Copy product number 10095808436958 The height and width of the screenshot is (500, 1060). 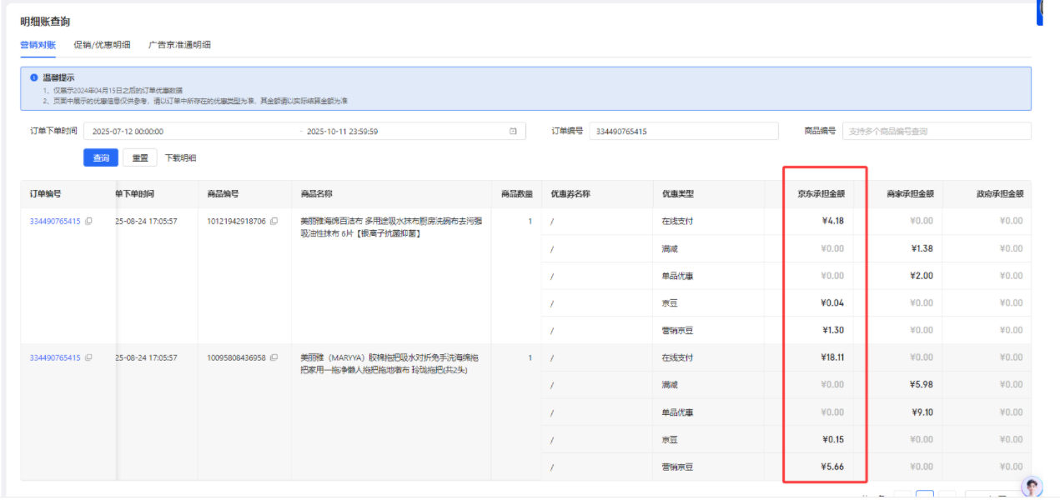point(274,358)
